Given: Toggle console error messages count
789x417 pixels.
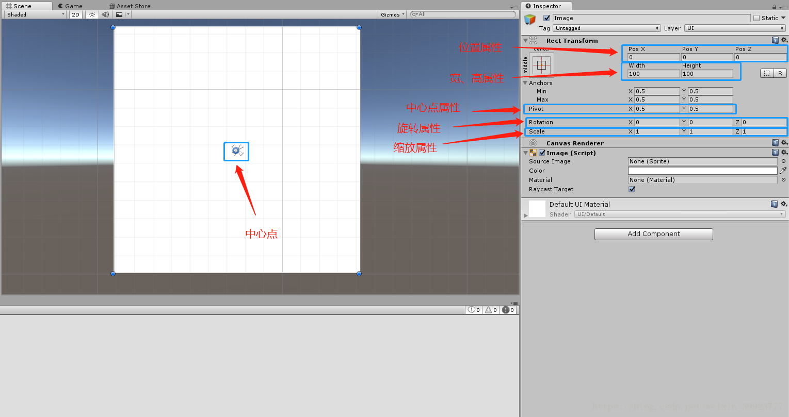Looking at the screenshot, I should click(x=508, y=310).
